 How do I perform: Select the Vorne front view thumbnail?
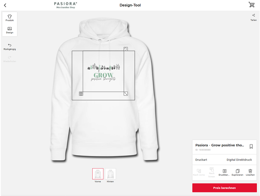[98, 176]
